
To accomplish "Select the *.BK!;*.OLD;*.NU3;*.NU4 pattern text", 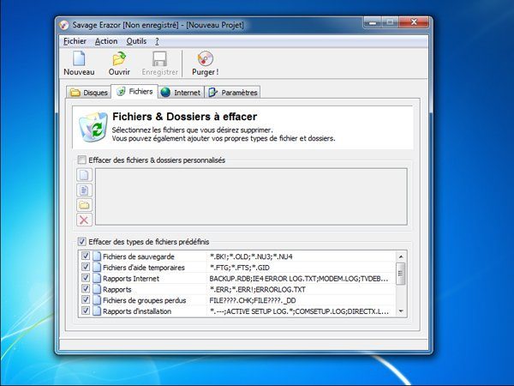I will 251,256.
